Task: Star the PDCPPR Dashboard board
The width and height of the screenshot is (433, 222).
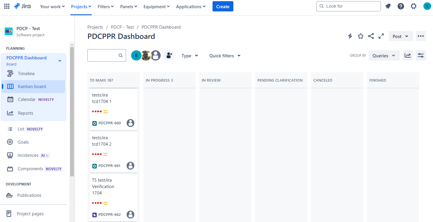Action: pyautogui.click(x=360, y=36)
